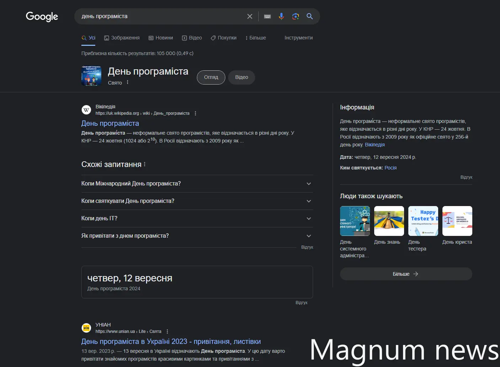Open three-dot menu of Wikipedia result
The width and height of the screenshot is (500, 367).
[x=195, y=113]
